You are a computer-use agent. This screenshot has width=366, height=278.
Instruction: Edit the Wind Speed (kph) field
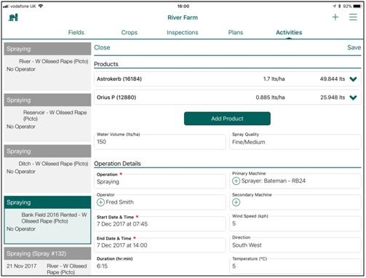(x=295, y=223)
